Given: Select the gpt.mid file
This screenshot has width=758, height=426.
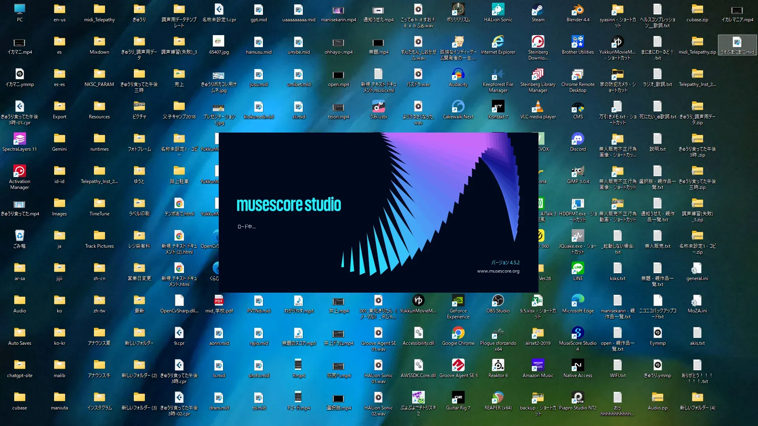Looking at the screenshot, I should pyautogui.click(x=259, y=10).
